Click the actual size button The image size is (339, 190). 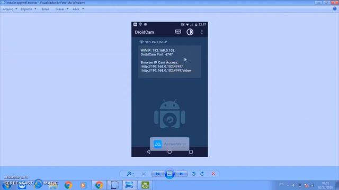click(144, 174)
